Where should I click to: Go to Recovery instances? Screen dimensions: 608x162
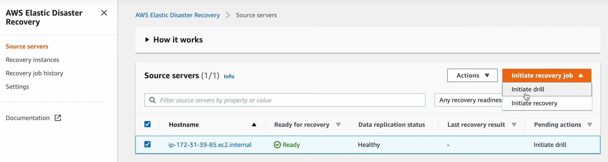click(x=32, y=60)
